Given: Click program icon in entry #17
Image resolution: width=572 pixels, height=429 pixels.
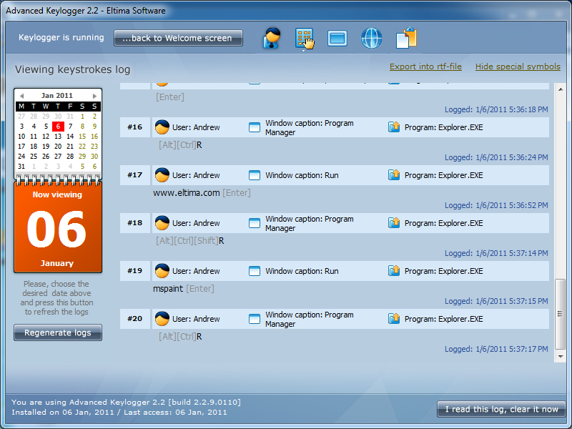Looking at the screenshot, I should pos(394,174).
